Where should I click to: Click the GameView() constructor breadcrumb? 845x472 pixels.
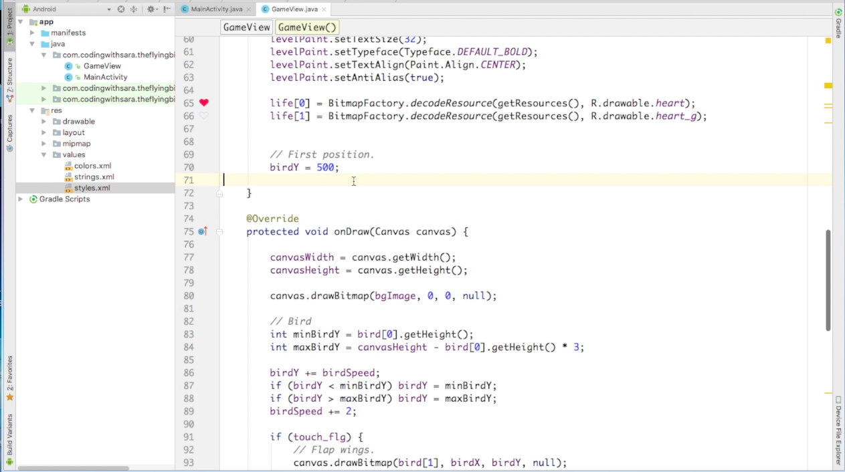307,27
